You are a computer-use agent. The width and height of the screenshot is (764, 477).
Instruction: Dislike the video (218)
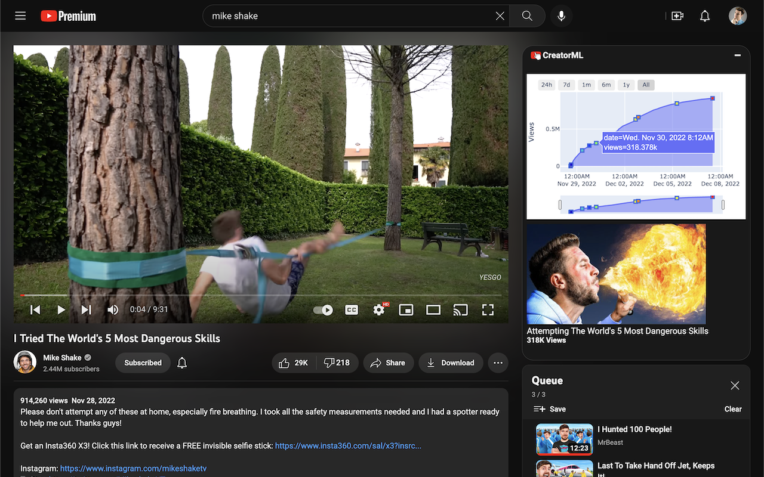coord(337,363)
